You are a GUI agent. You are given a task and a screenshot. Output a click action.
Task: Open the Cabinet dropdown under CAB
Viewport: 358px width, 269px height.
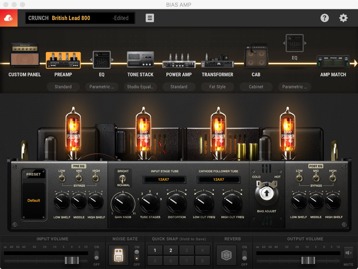click(x=256, y=87)
